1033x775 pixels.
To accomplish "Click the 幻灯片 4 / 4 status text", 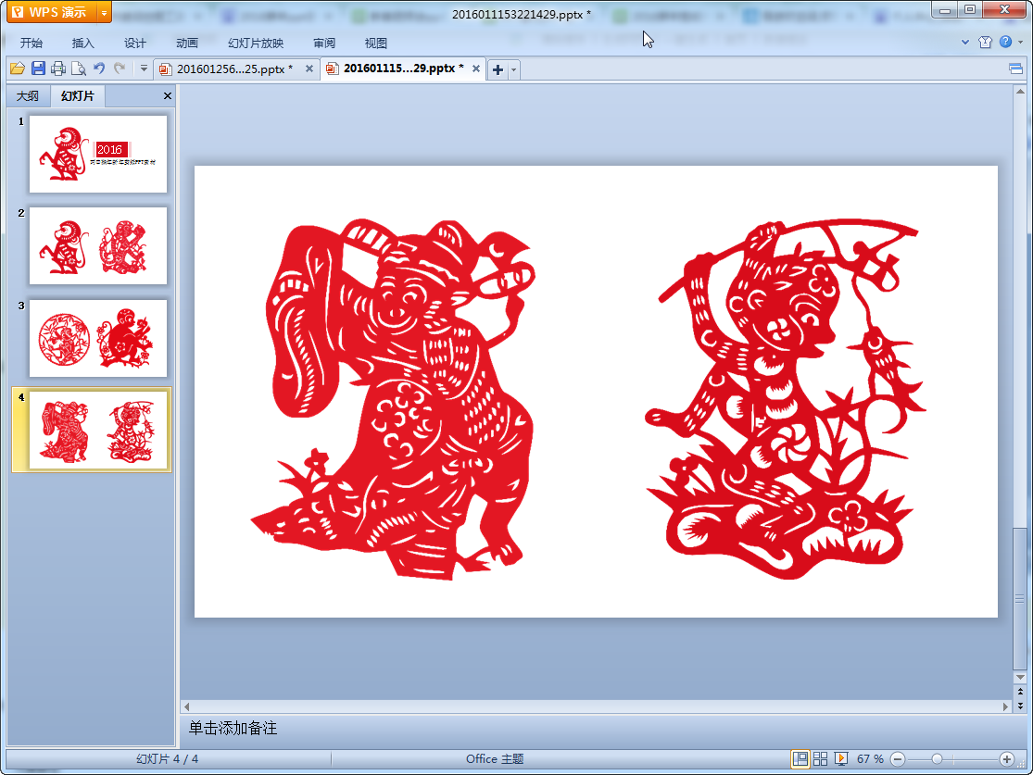I will click(168, 759).
